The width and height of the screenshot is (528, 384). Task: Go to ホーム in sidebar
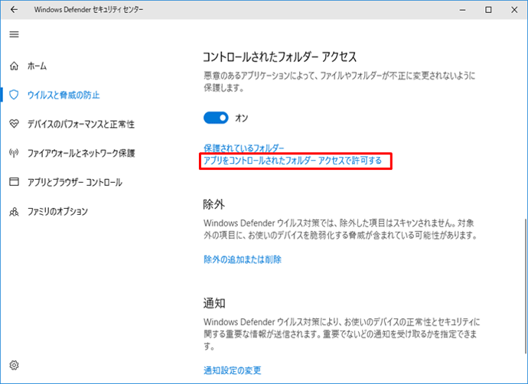tap(37, 66)
